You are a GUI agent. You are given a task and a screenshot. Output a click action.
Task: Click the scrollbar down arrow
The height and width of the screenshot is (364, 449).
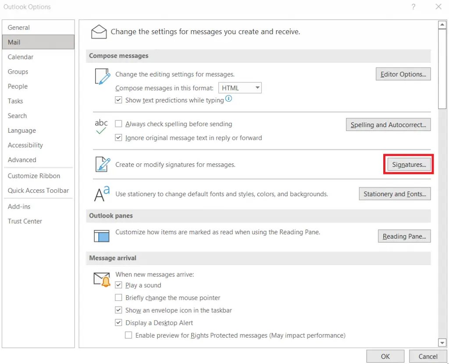[442, 342]
